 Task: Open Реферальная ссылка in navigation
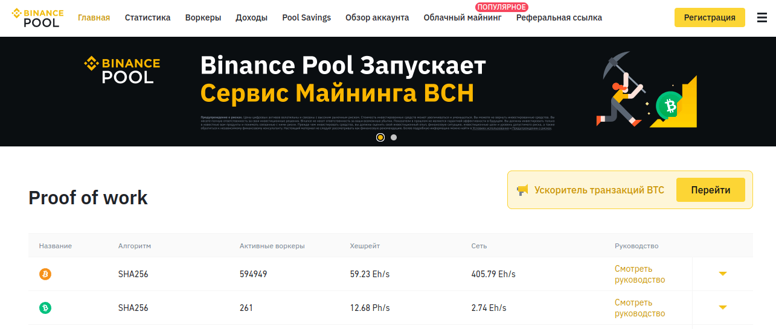click(559, 17)
